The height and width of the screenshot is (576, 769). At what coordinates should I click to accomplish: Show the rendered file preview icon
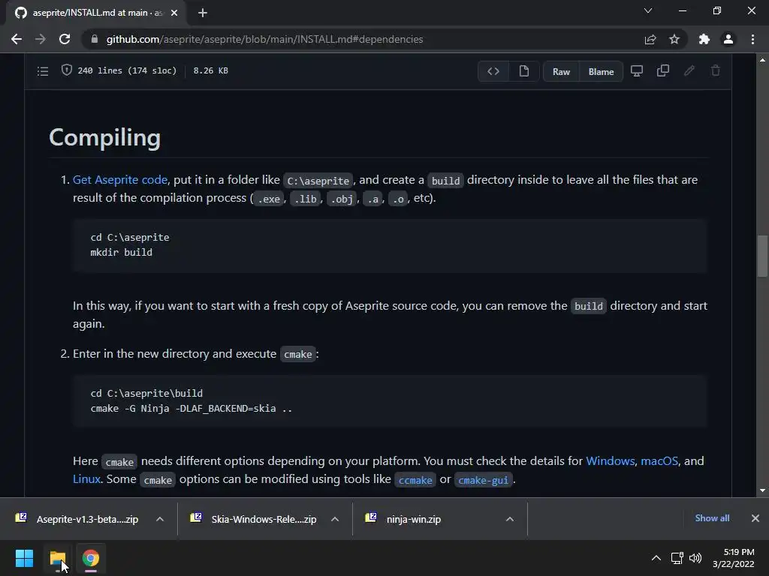523,71
